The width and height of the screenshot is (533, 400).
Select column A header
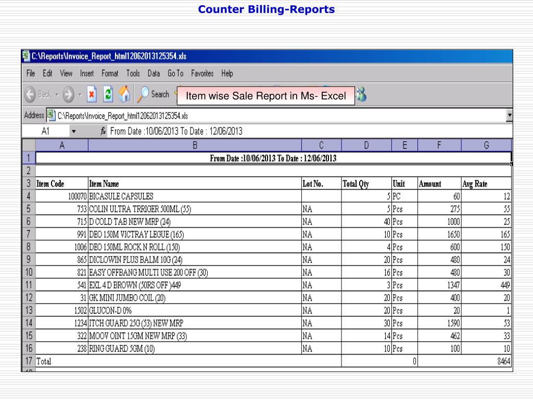click(61, 145)
